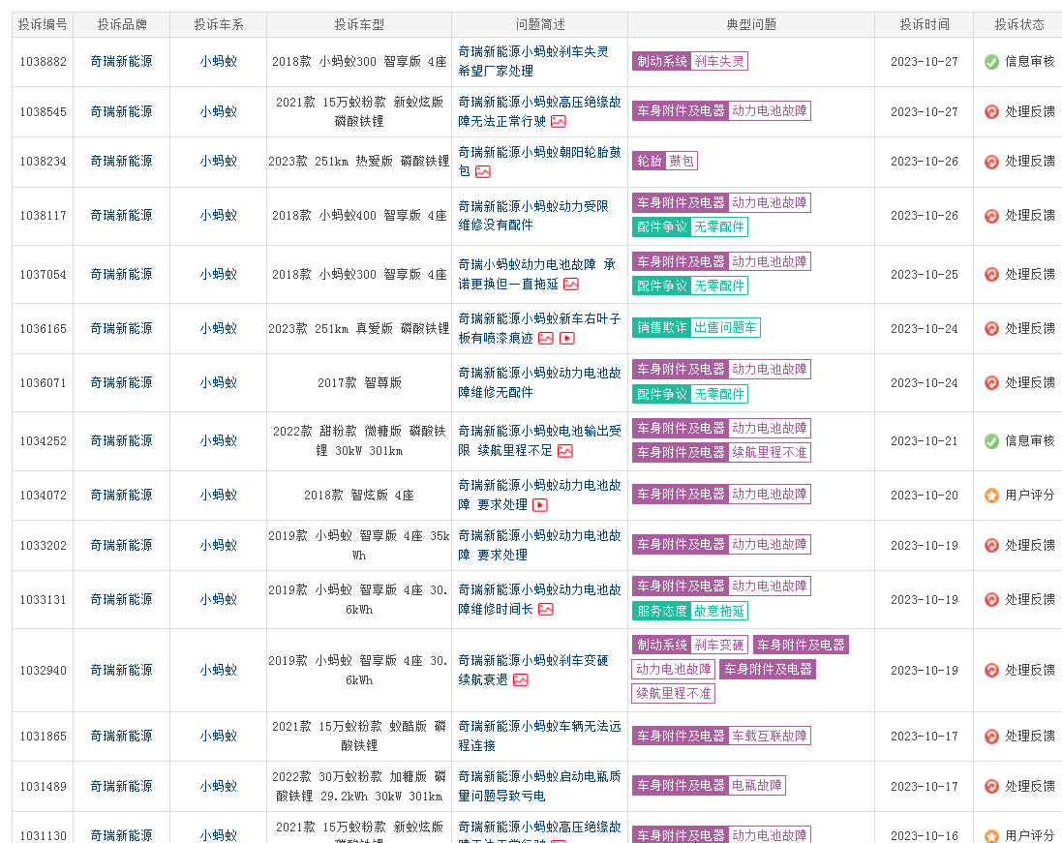
Task: Open the 动力受限 维修没有配件 complaint link
Action: point(533,216)
